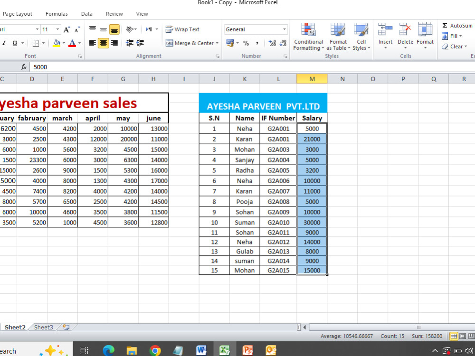Select column M header
Viewport: 475px width, 356px height.
(x=312, y=79)
